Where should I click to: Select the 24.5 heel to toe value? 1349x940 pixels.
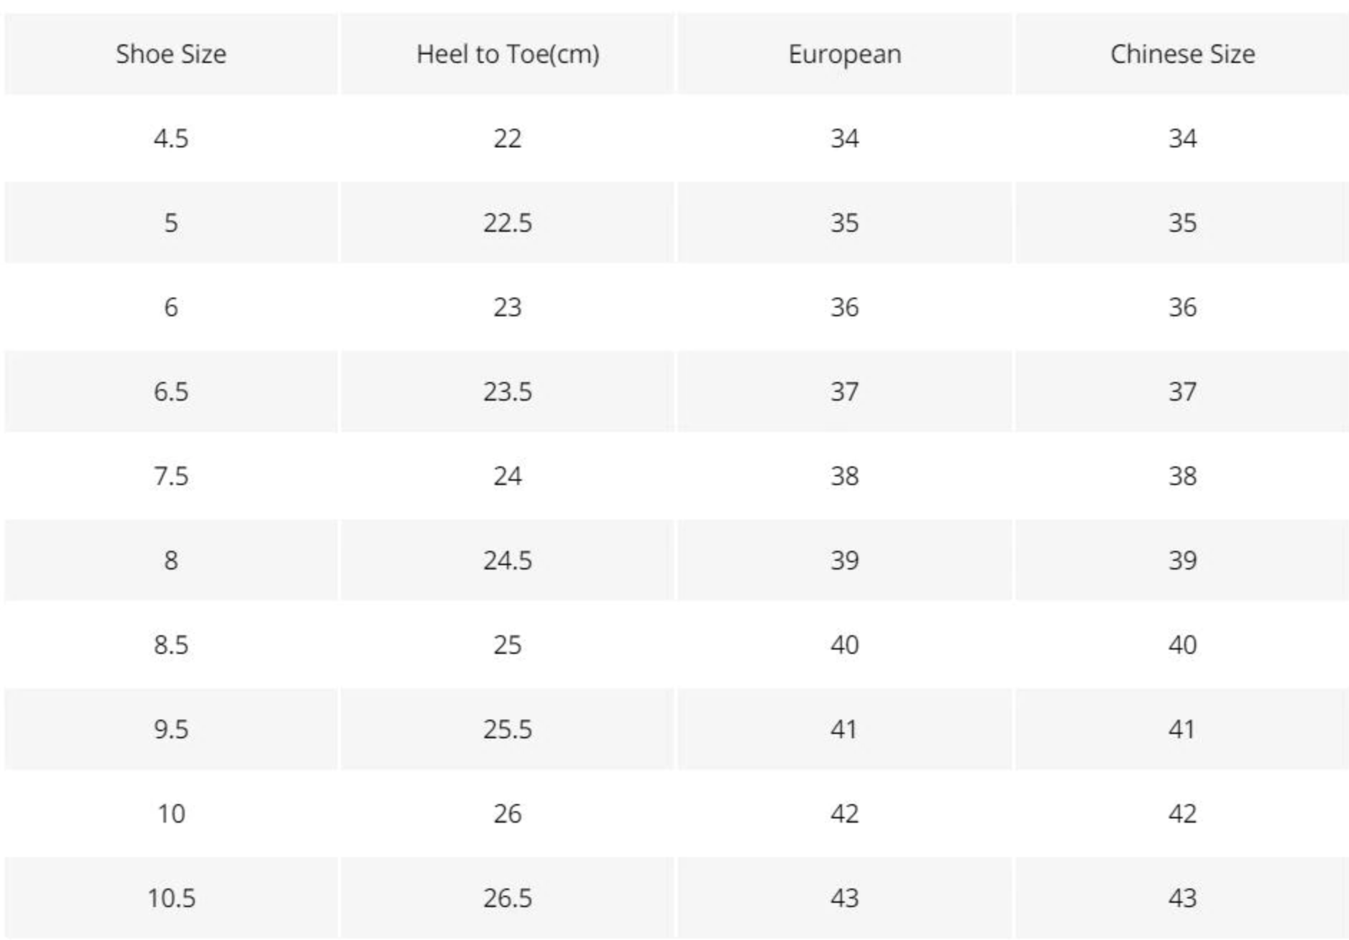[x=508, y=560]
